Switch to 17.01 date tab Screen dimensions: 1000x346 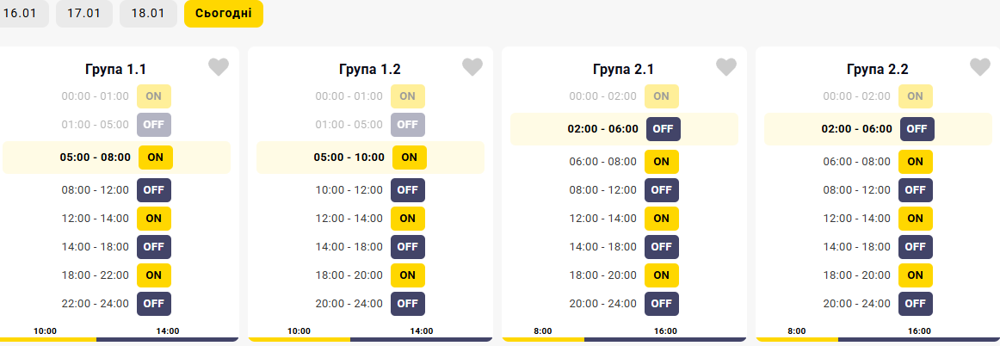coord(84,14)
